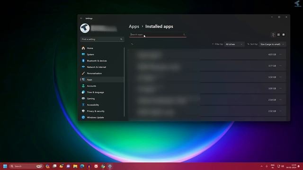Select Personalisation in the sidebar
The image size is (303, 170).
[102, 74]
